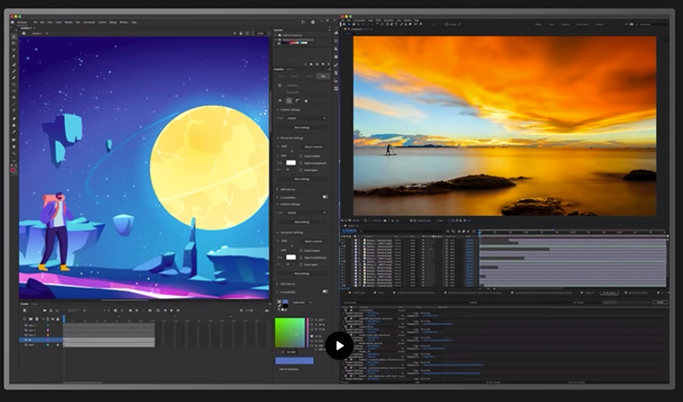683x402 pixels.
Task: Click the red stroke color icon in toolbar
Action: click(14, 170)
